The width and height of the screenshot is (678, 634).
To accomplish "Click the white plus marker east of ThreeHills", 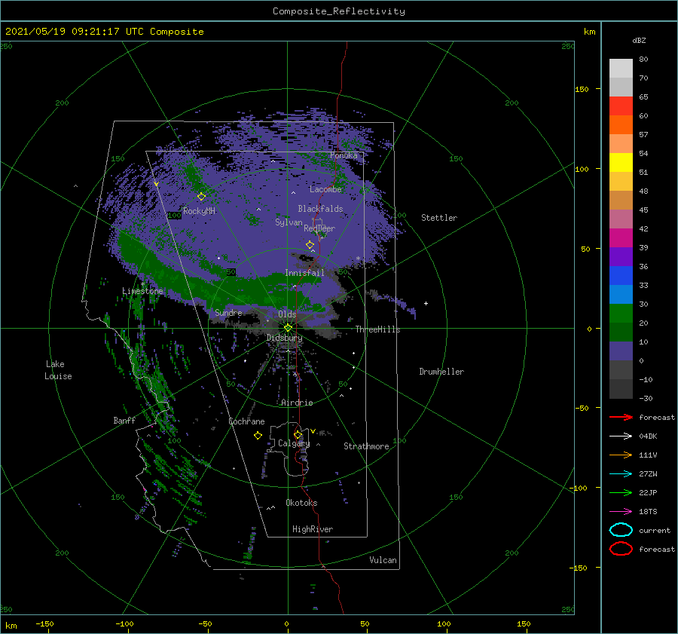I will tap(426, 303).
